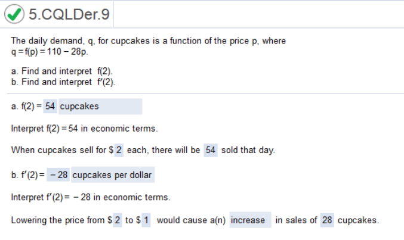Open the 'cupcakes' units dropdown for f(2)

click(100, 106)
